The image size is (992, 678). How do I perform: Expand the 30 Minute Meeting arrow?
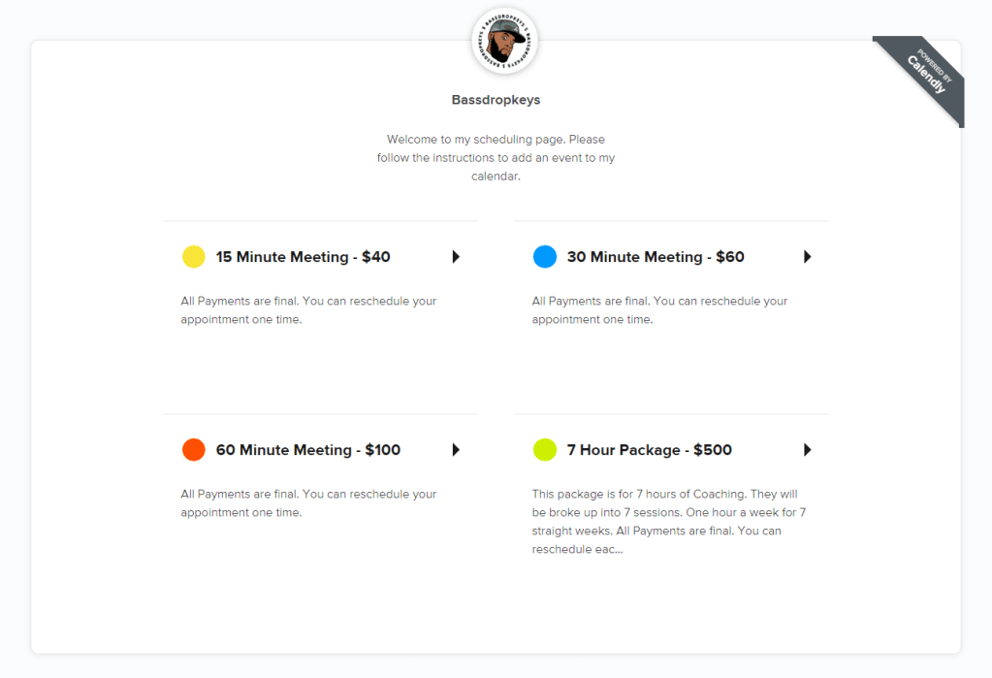[807, 257]
